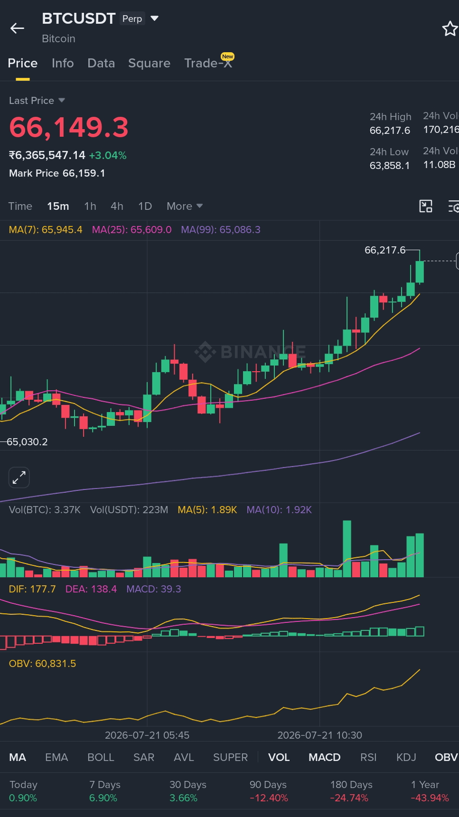Tap the 1 Year -43.94% performance
The width and height of the screenshot is (459, 817).
point(430,791)
